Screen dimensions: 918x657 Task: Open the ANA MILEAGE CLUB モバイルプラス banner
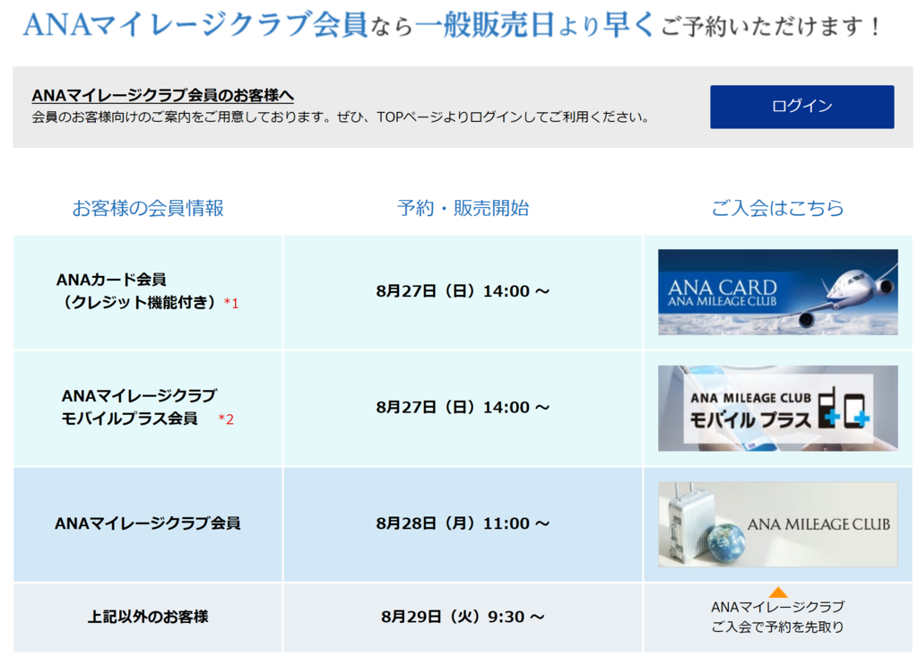coord(777,408)
